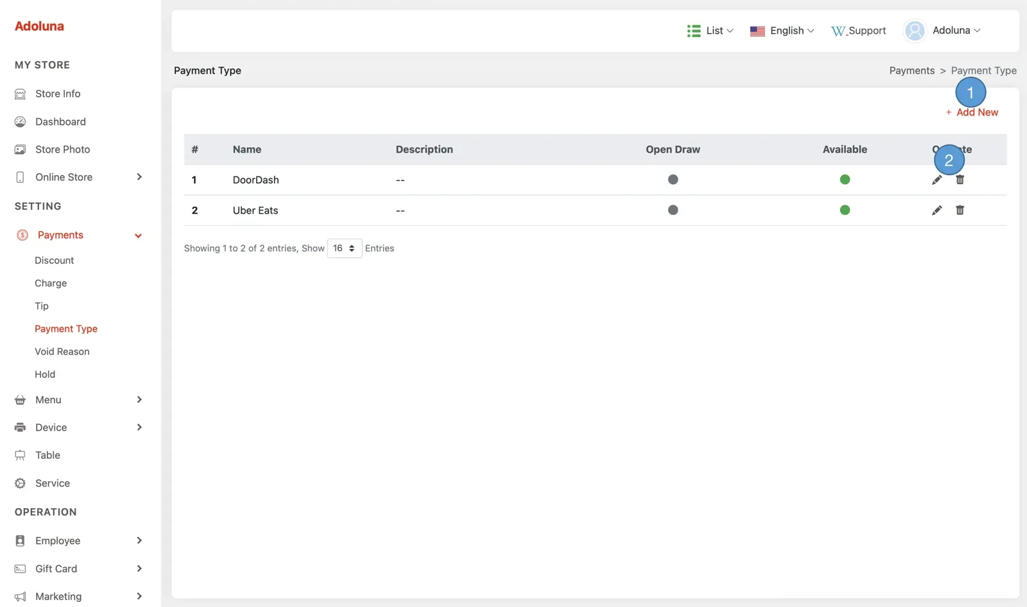
Task: Sort by the Name column header
Action: (x=247, y=150)
